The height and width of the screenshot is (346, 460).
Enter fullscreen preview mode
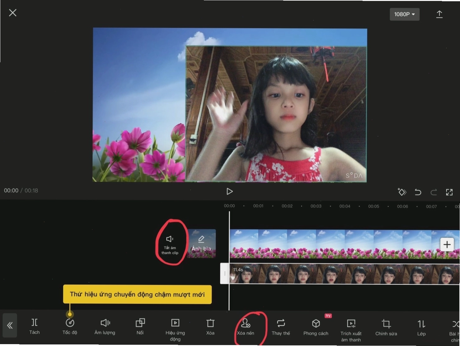tap(449, 192)
